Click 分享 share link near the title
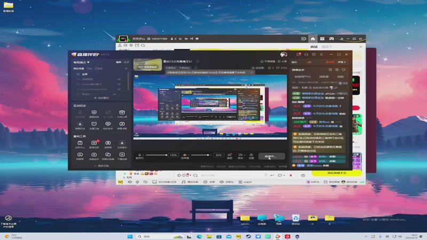The height and width of the screenshot is (240, 427). coord(282,61)
